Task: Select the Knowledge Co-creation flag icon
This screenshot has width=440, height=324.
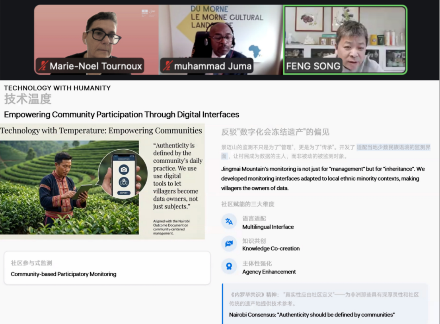Action: coord(229,244)
